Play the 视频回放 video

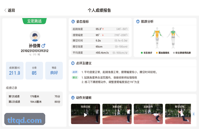(x=86, y=115)
